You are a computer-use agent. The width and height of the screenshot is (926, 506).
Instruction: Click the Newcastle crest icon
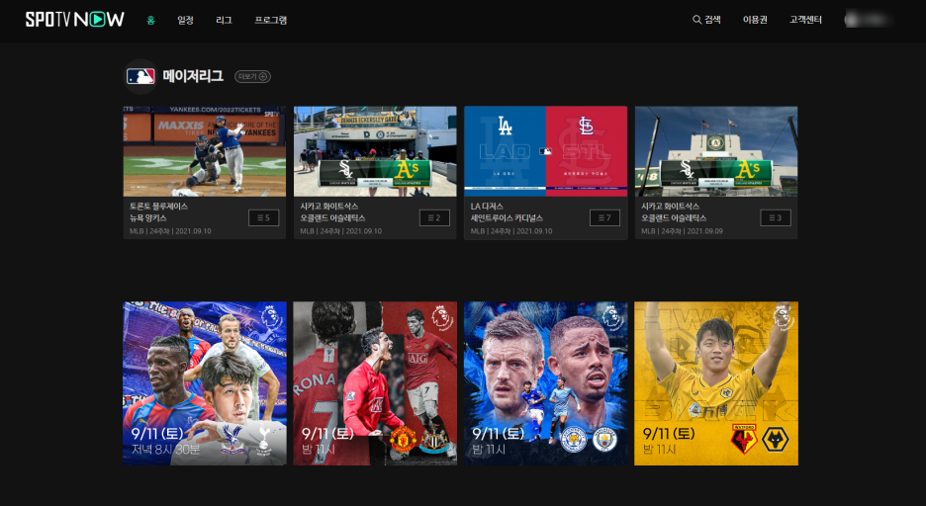pyautogui.click(x=434, y=441)
